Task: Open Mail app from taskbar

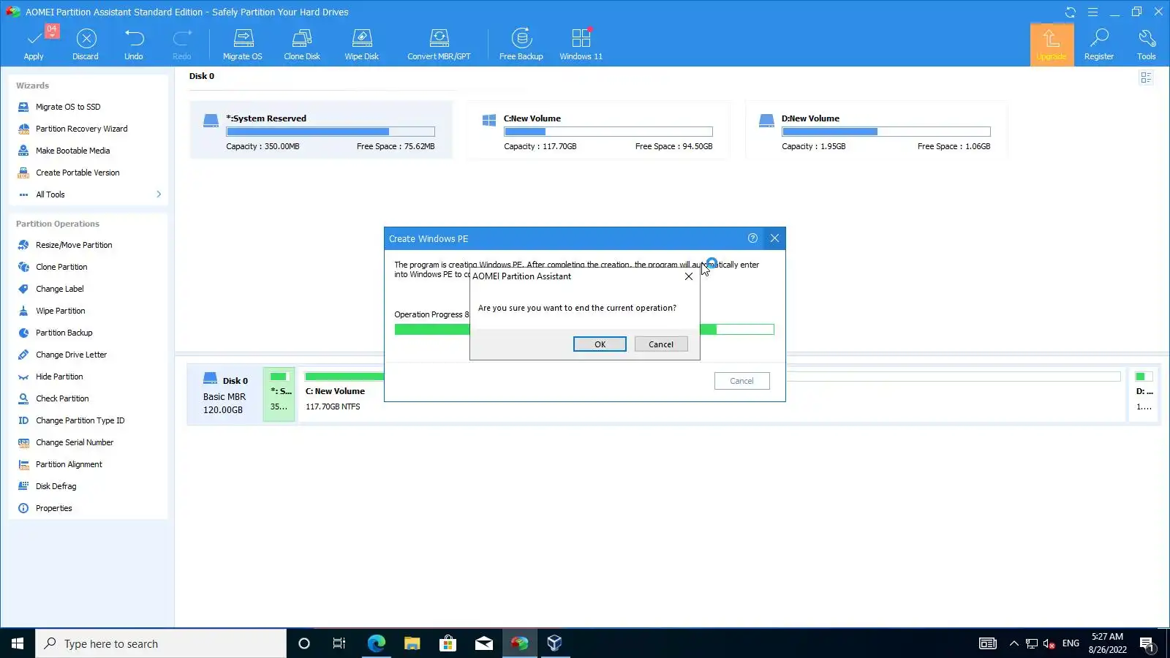Action: coord(483,643)
